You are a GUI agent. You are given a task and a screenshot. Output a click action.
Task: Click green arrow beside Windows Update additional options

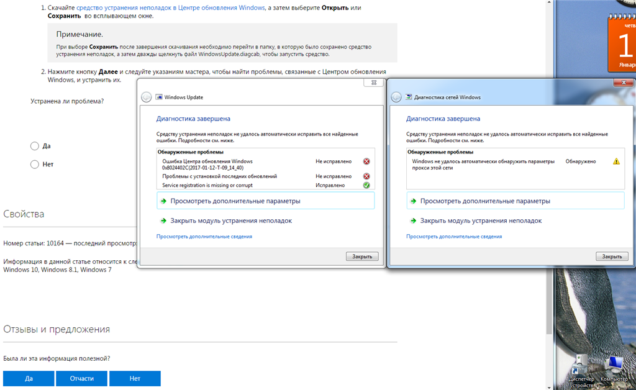(163, 201)
